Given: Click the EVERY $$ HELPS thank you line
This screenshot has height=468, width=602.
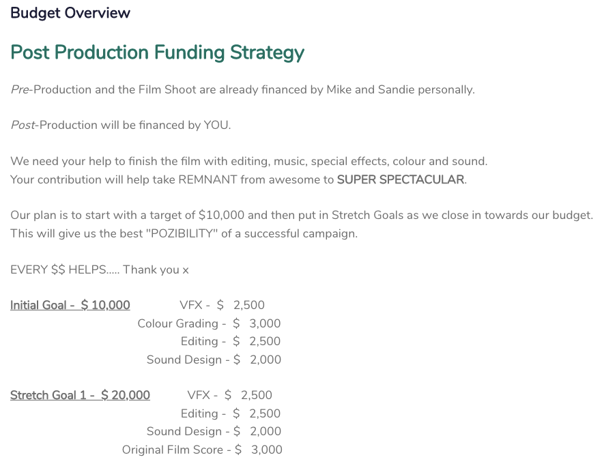Looking at the screenshot, I should click(x=100, y=269).
